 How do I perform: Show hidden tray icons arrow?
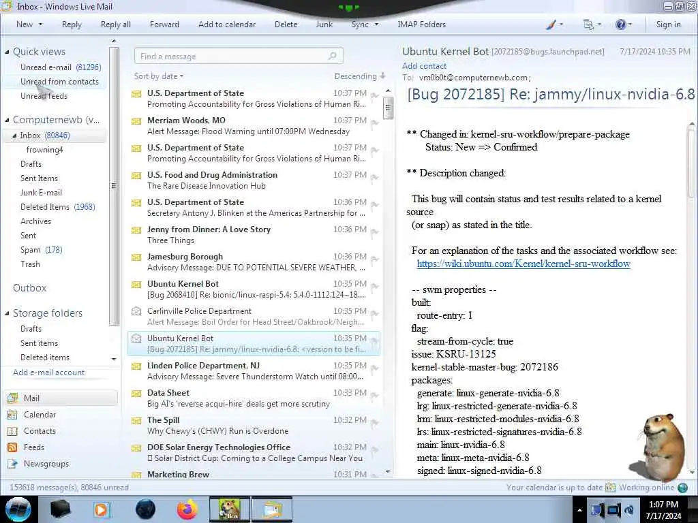[579, 510]
